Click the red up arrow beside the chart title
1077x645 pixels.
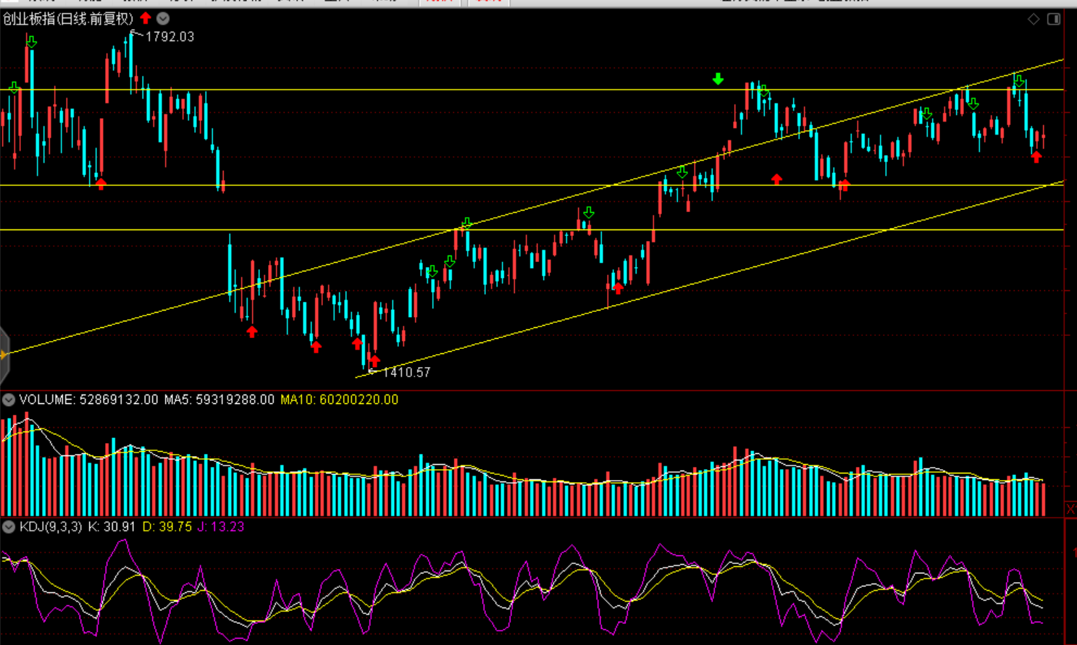146,18
